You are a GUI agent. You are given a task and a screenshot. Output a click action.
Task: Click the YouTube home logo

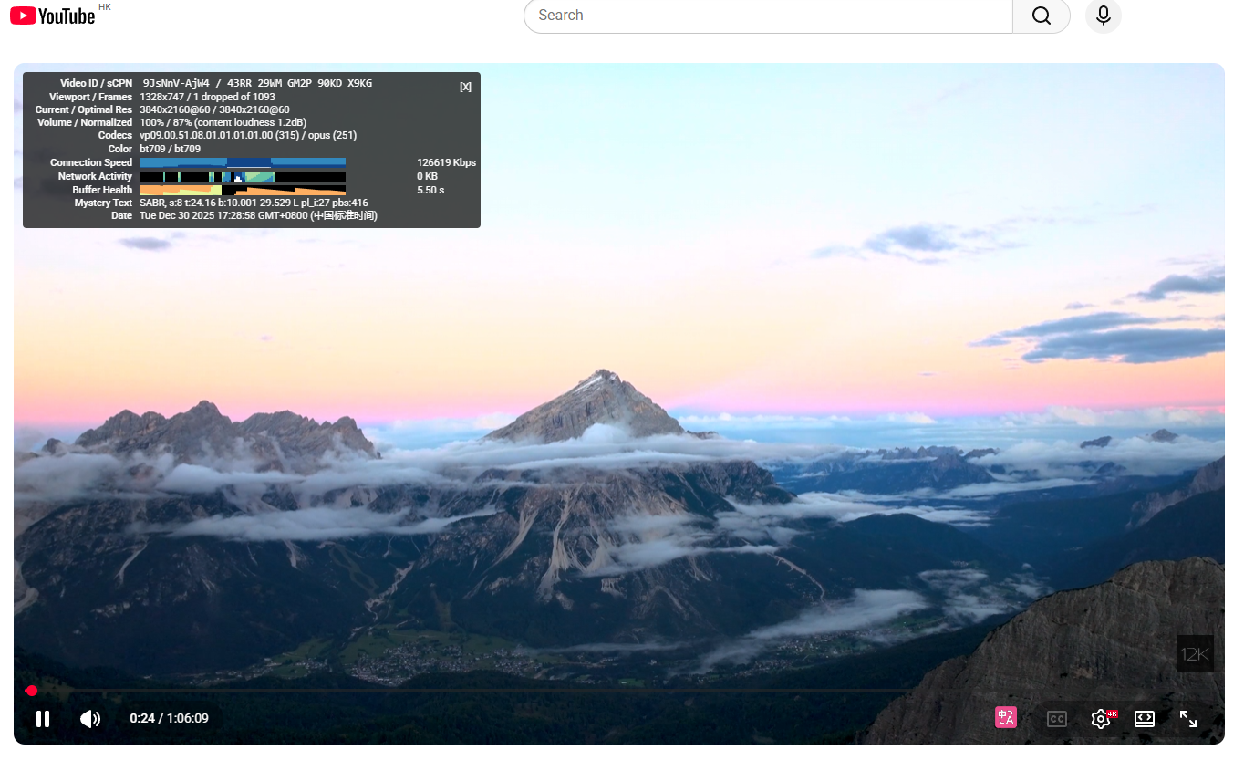pyautogui.click(x=53, y=16)
